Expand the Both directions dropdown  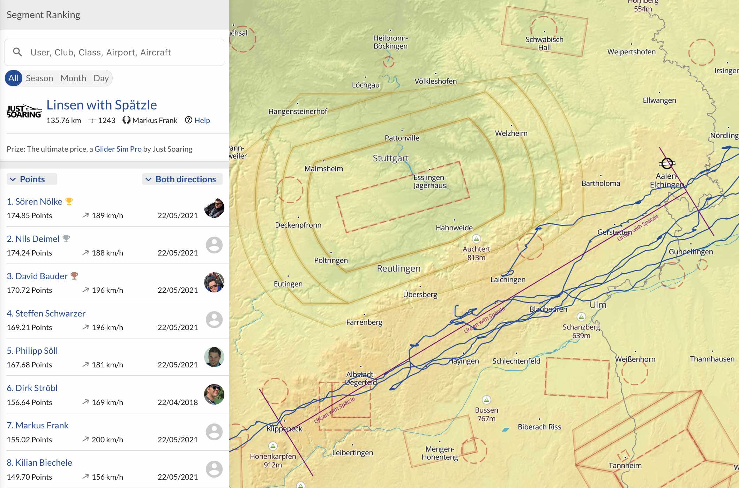pyautogui.click(x=182, y=179)
